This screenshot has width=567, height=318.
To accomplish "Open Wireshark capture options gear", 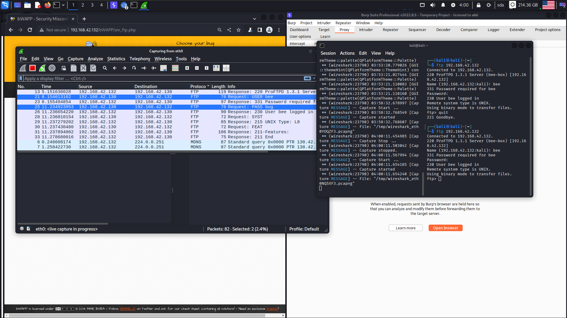I will click(52, 68).
